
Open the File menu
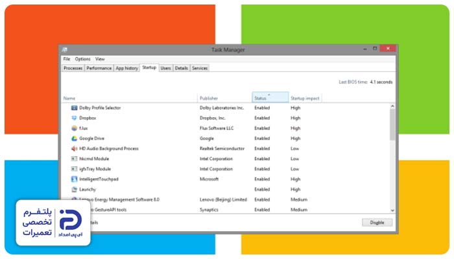click(x=67, y=59)
